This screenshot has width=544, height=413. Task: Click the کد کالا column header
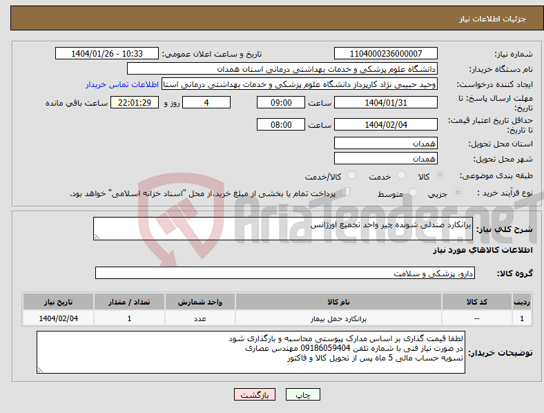click(x=477, y=302)
